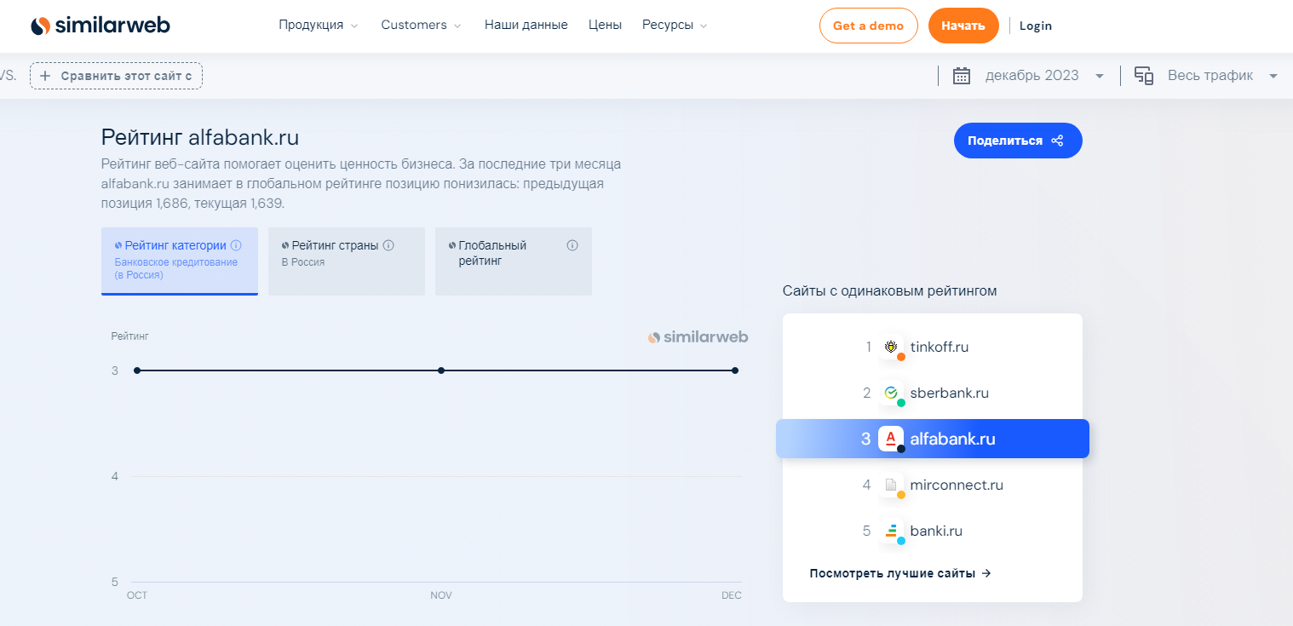Click the Поделиться button
Screen dimensions: 1293x626
(1018, 141)
